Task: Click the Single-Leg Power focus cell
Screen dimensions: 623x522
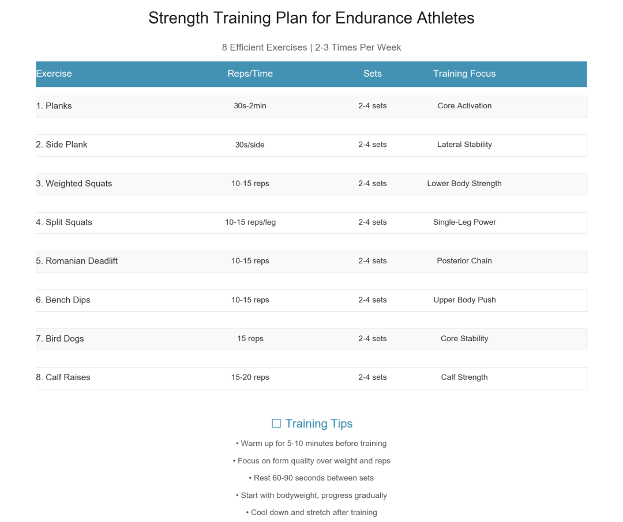Action: pos(464,222)
